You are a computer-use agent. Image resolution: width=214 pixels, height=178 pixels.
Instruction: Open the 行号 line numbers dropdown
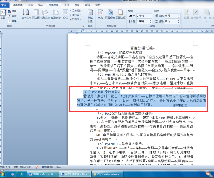coord(76,15)
